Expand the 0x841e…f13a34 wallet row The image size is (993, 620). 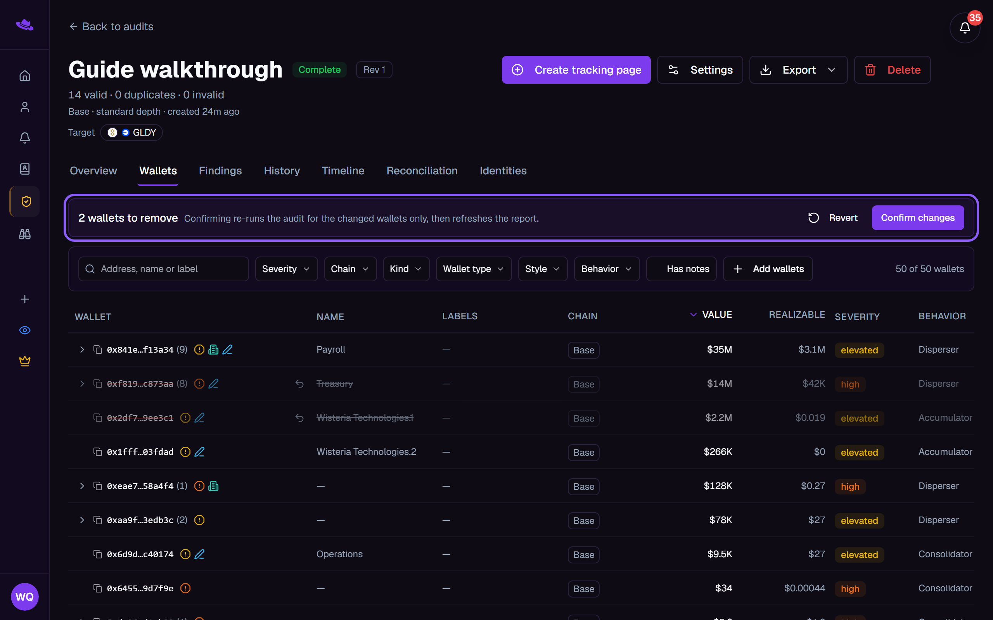coord(82,350)
